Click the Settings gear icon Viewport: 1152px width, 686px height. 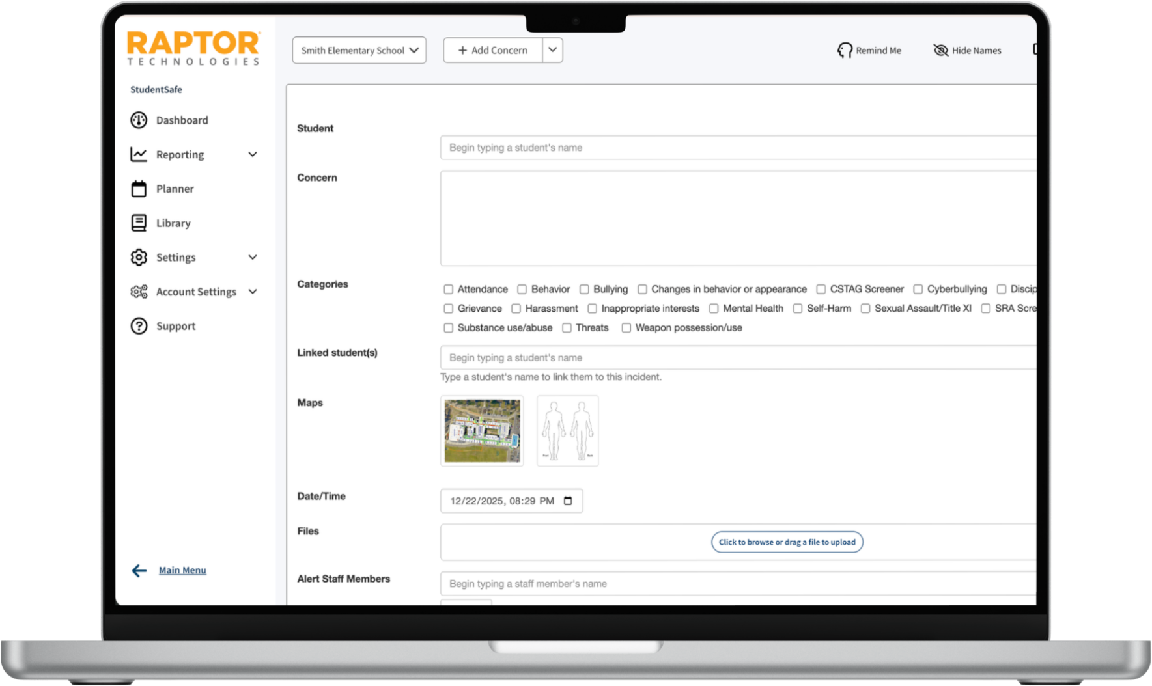pos(139,257)
